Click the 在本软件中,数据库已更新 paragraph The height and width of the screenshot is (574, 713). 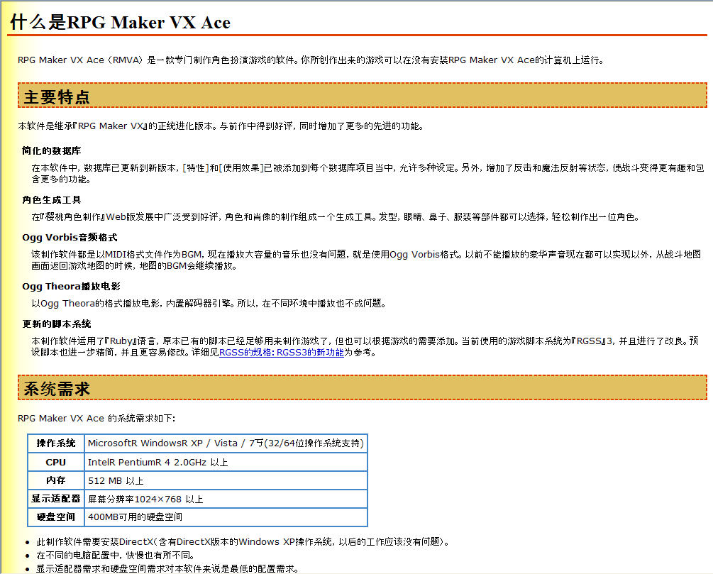coord(367,173)
